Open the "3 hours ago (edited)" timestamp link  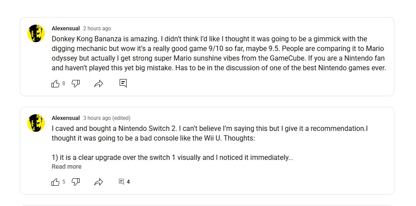click(107, 118)
